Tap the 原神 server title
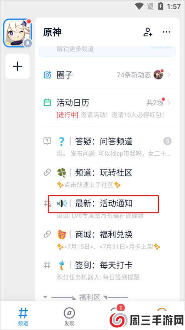The image size is (185, 330). point(52,32)
